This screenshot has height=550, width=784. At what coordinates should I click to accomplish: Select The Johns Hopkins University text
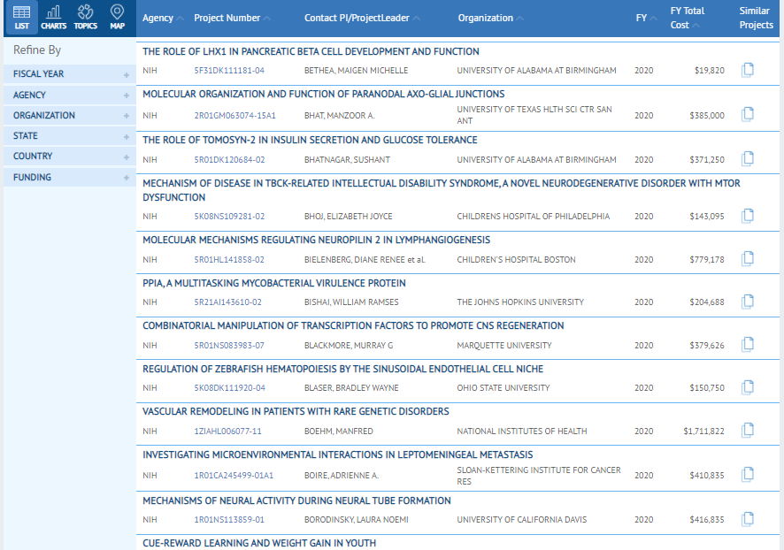coord(520,302)
